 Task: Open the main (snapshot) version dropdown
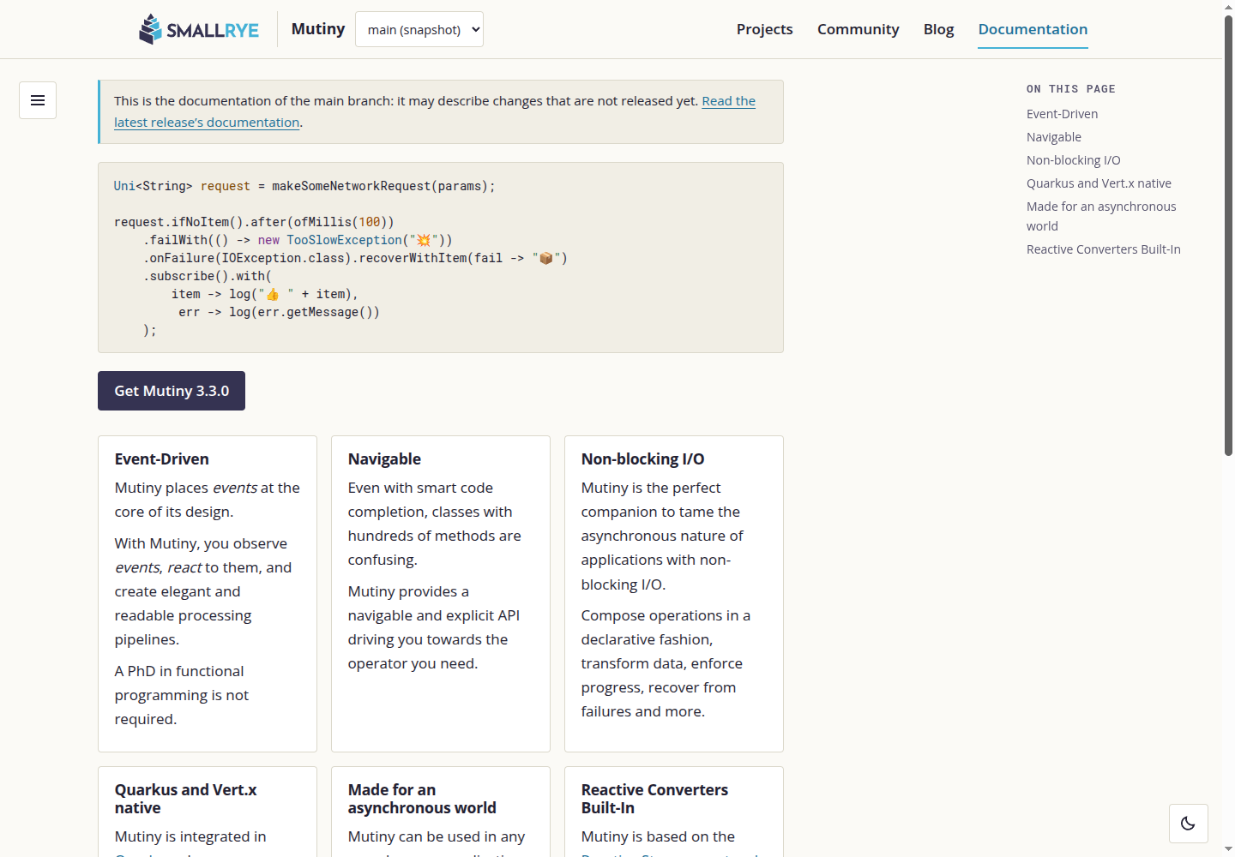(x=419, y=29)
